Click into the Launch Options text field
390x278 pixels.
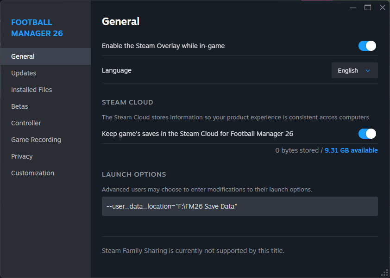pos(239,206)
